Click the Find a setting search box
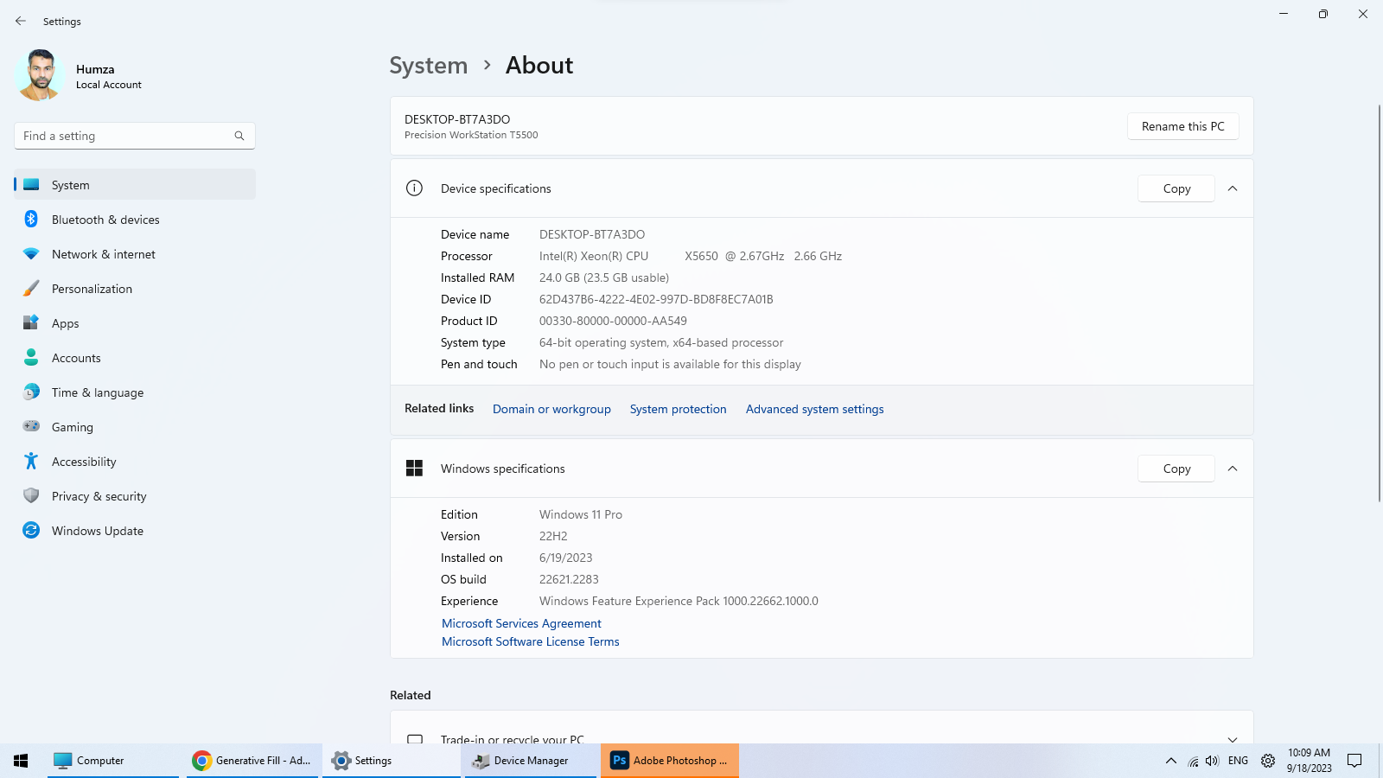This screenshot has height=778, width=1383. tap(135, 136)
